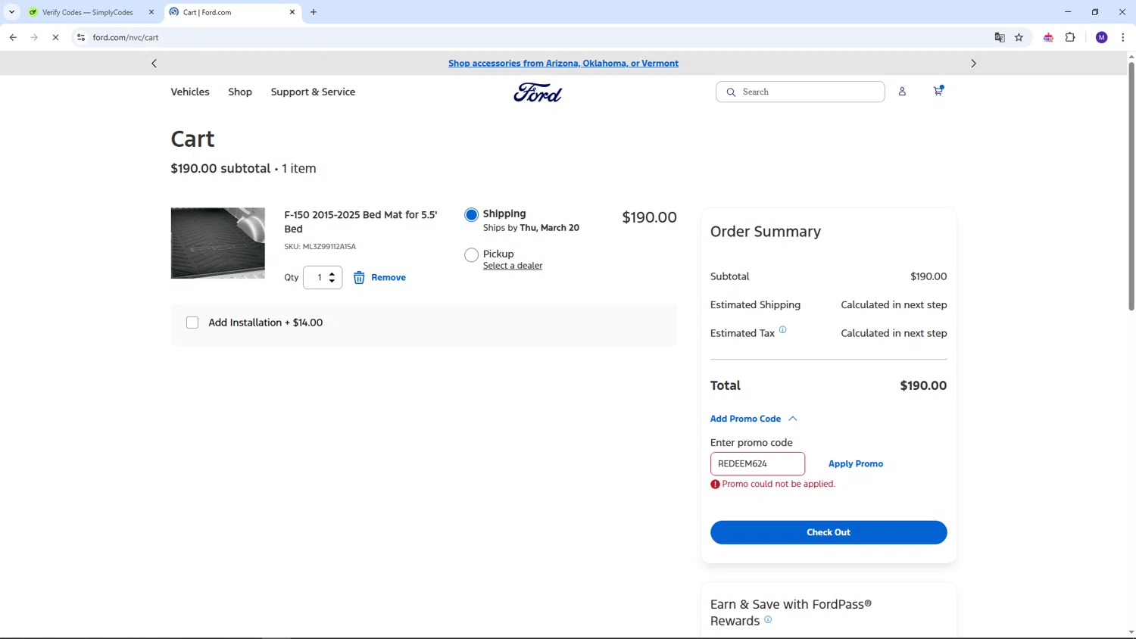This screenshot has height=639, width=1136.
Task: Click the browser forward arrow
Action: (34, 37)
